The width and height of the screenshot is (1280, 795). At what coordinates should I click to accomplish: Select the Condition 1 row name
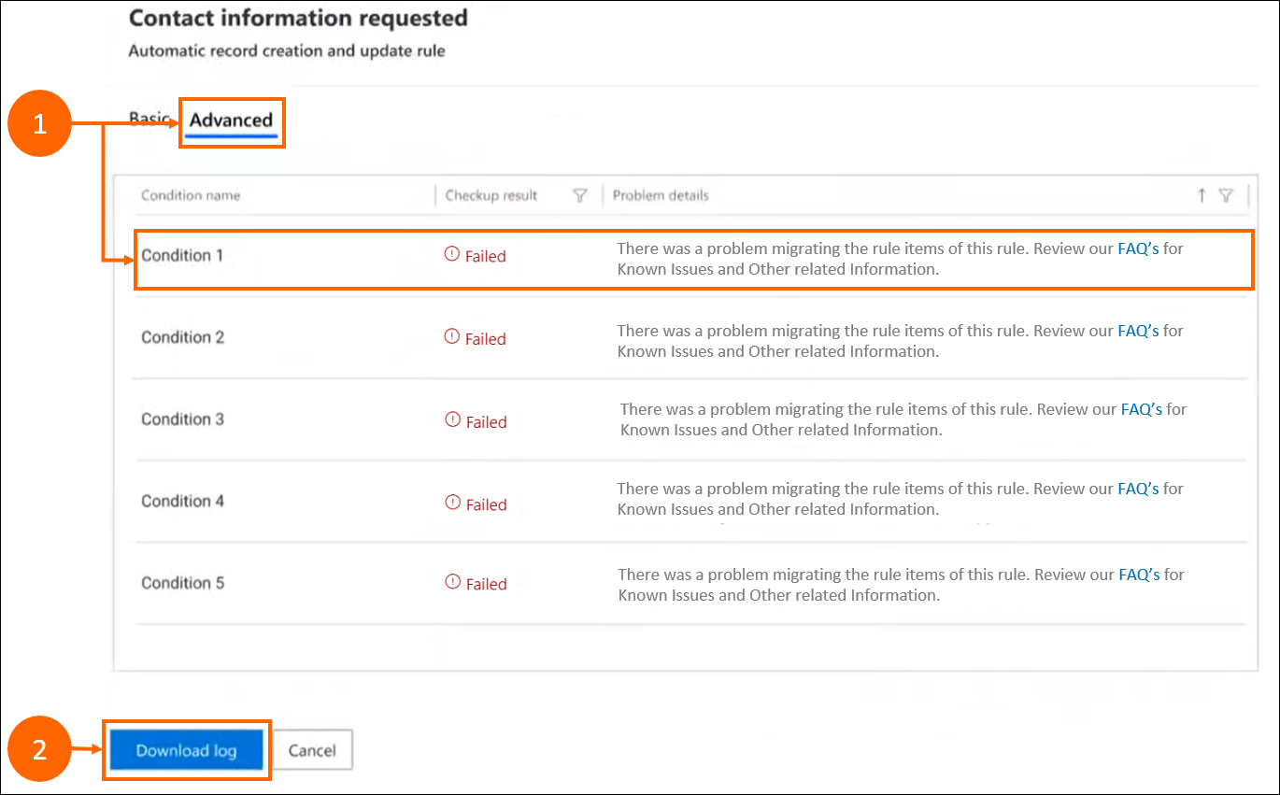pyautogui.click(x=182, y=255)
